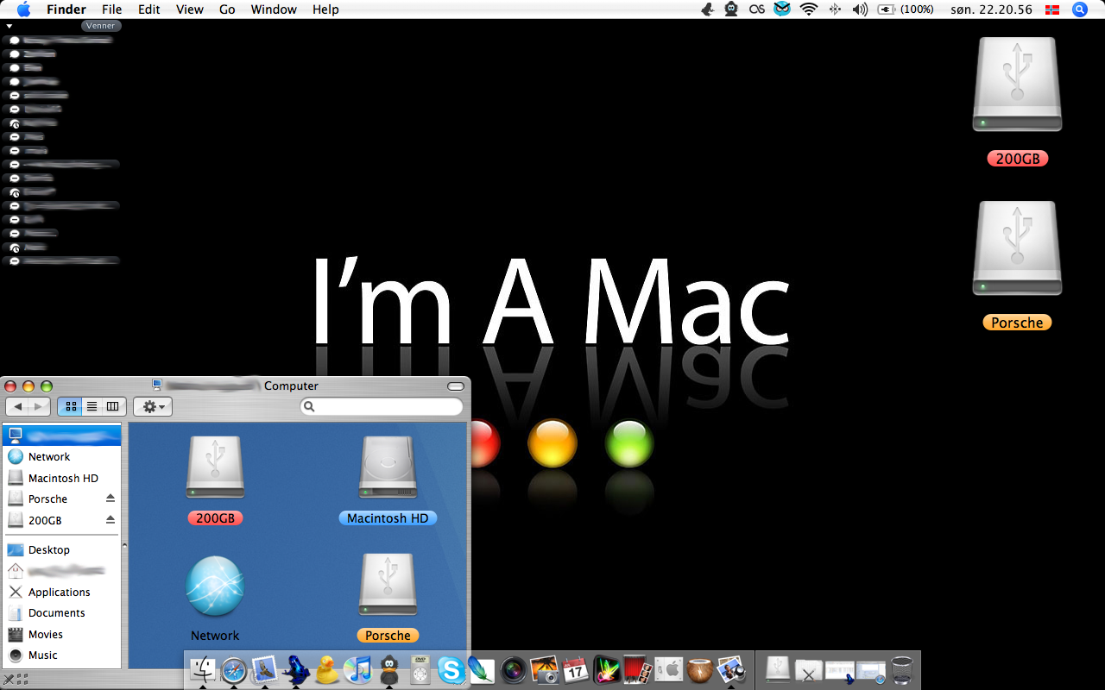This screenshot has height=690, width=1105.
Task: Open the Norwegian flag input menu
Action: coord(1052,9)
